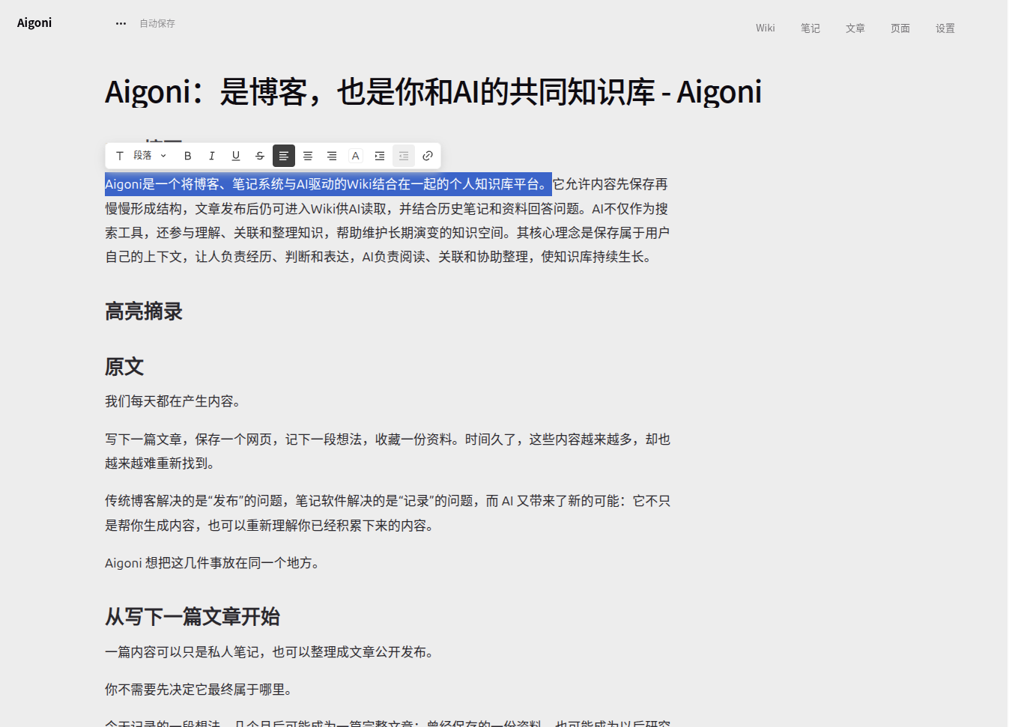Select left text alignment
1009x727 pixels.
[284, 156]
